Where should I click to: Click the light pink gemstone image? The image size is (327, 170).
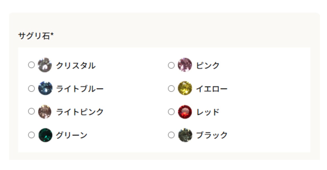[x=45, y=112]
